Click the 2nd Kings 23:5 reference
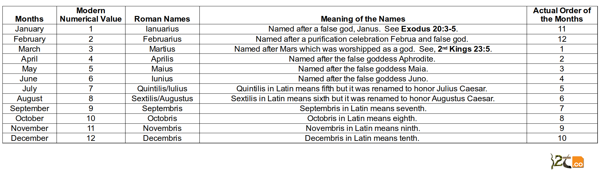The width and height of the screenshot is (600, 173). click(x=464, y=49)
